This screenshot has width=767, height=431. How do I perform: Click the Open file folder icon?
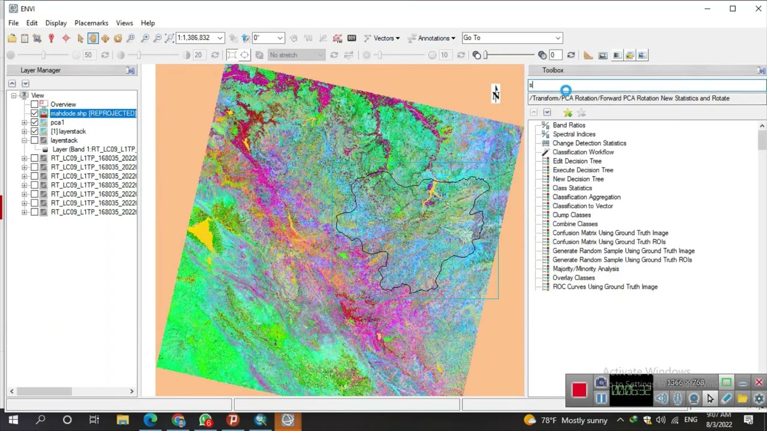click(12, 38)
